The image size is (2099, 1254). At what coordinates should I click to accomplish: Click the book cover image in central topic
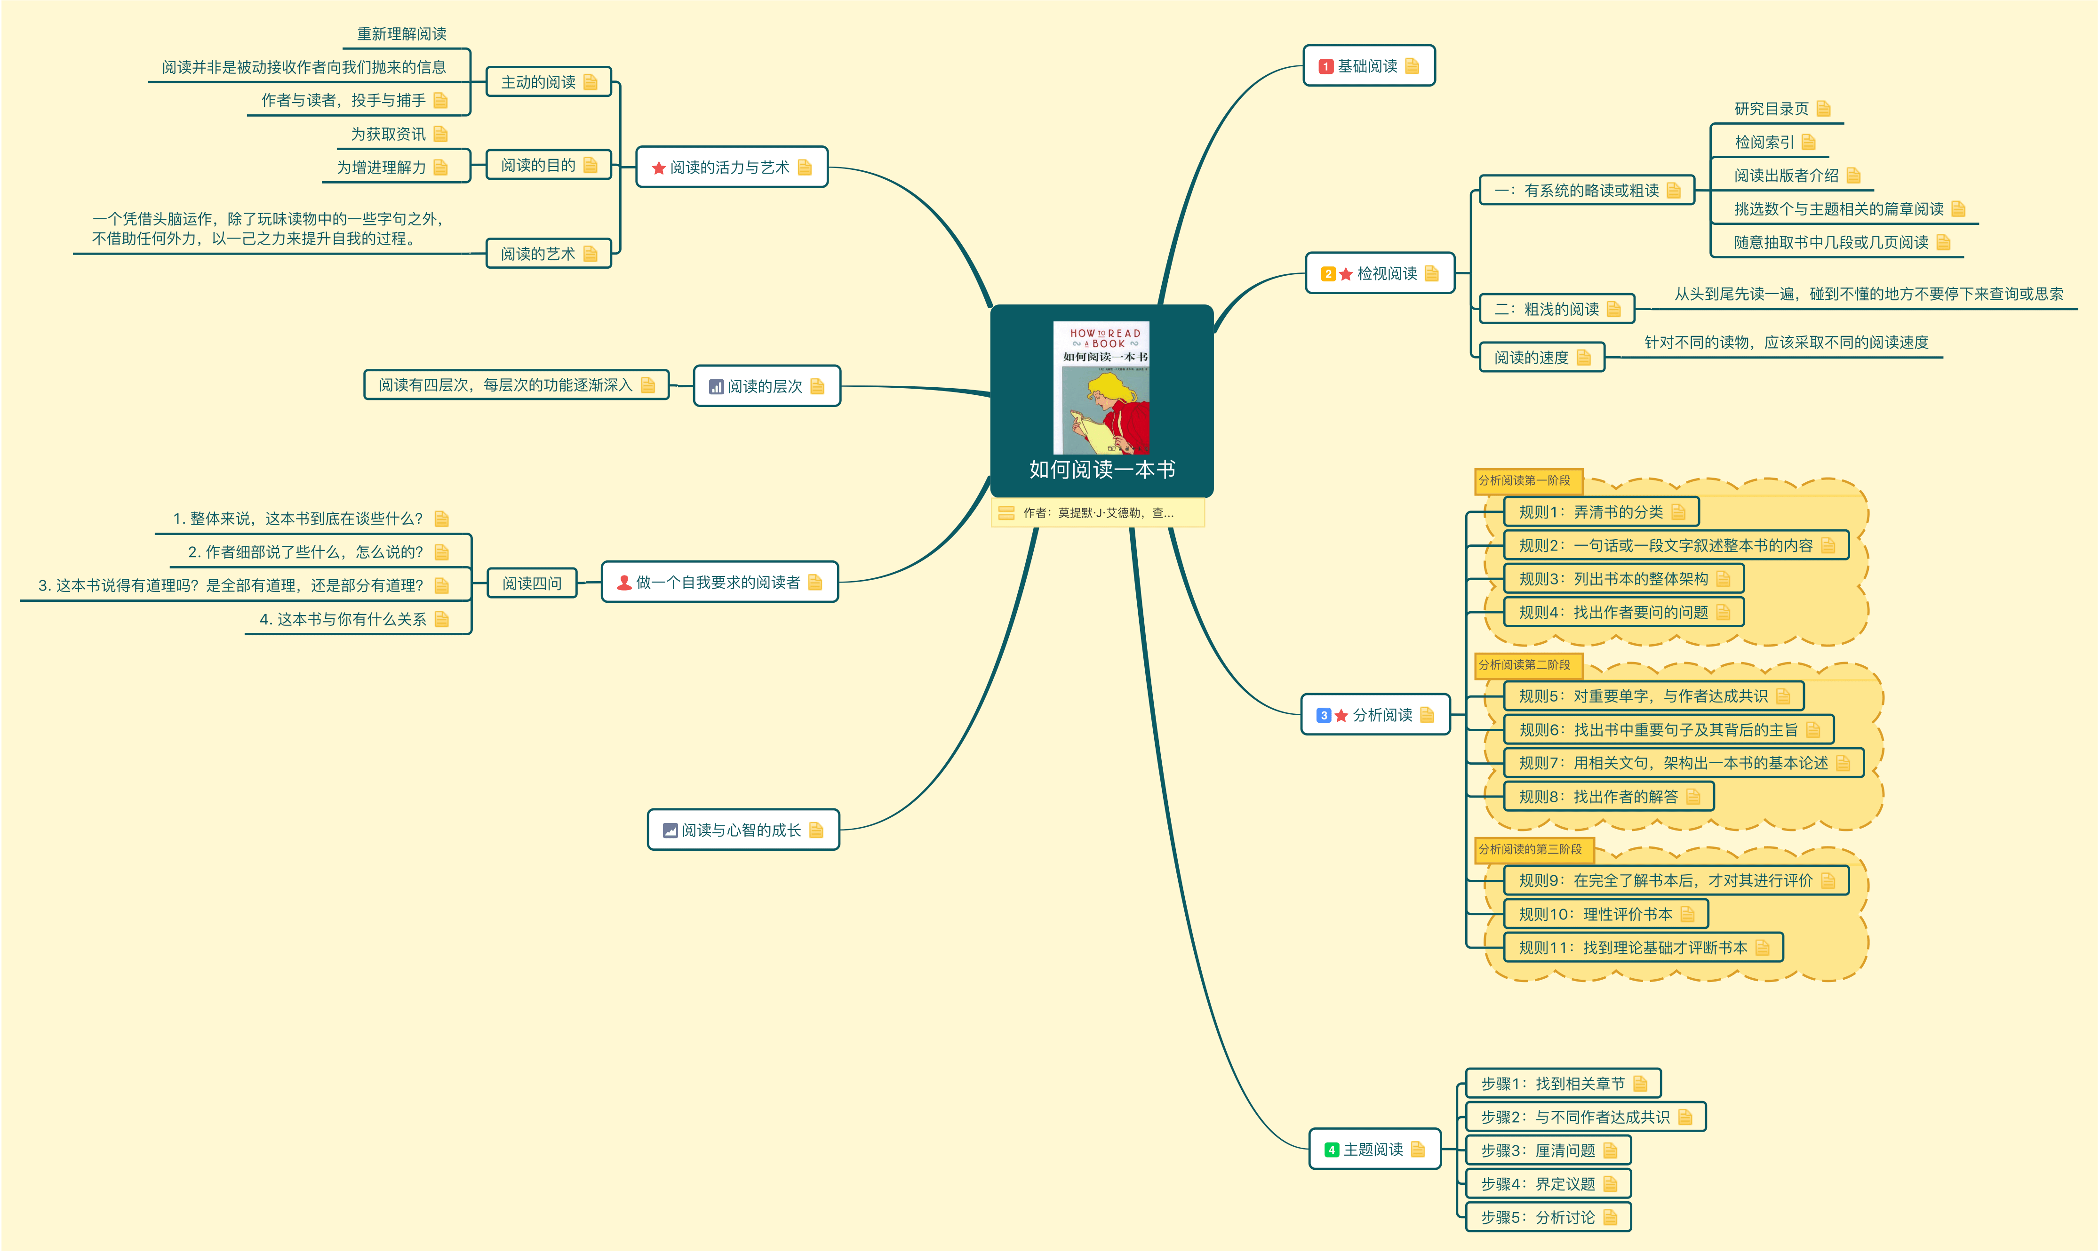(1101, 388)
